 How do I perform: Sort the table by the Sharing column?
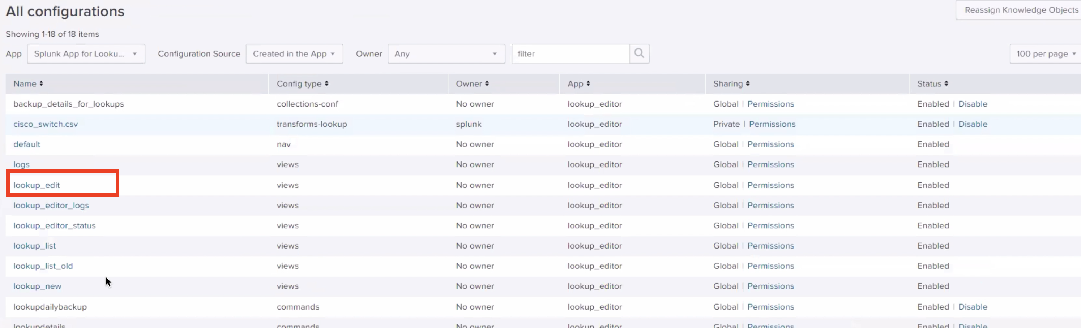[749, 83]
